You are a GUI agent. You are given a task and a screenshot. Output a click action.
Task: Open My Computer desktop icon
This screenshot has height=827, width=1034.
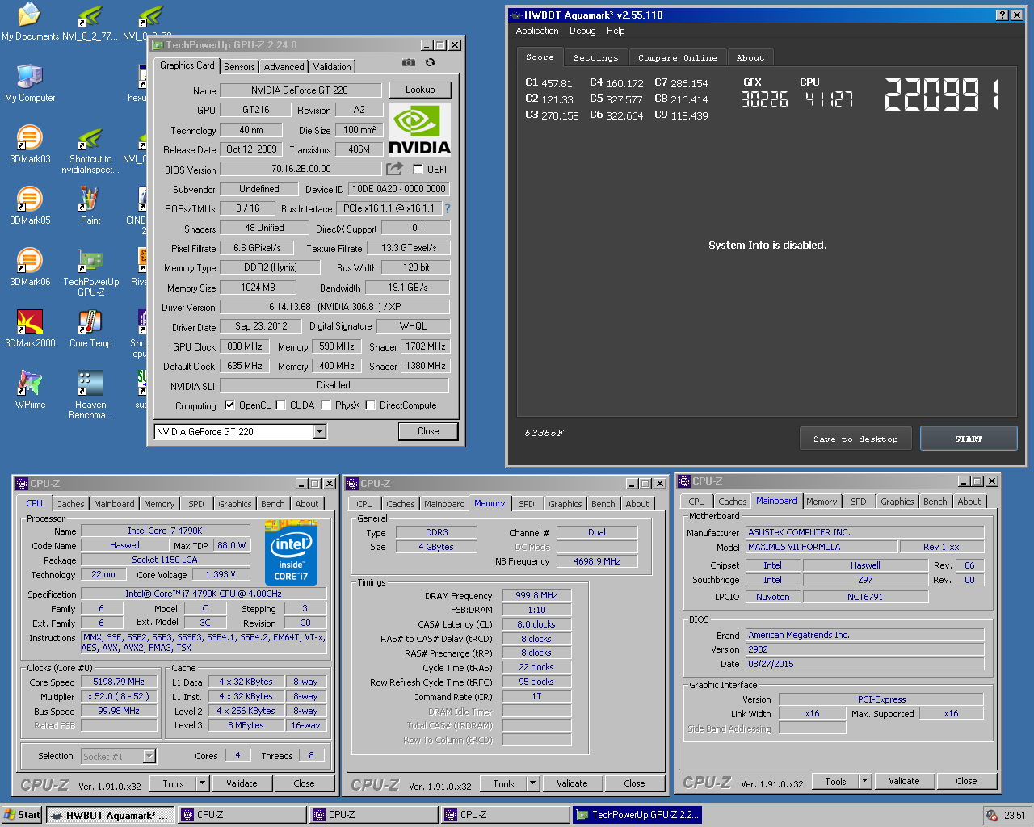click(30, 83)
